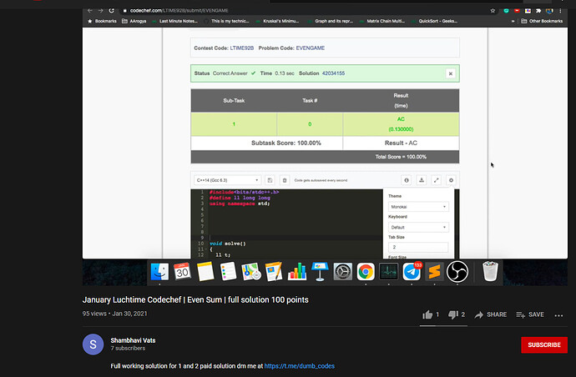Screen dimensions: 576x377
Task: Click line 10 void solve() in the editor
Action: (227, 244)
